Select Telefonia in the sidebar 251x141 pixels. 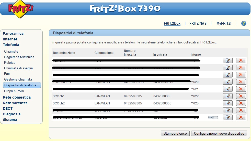[x=11, y=45]
